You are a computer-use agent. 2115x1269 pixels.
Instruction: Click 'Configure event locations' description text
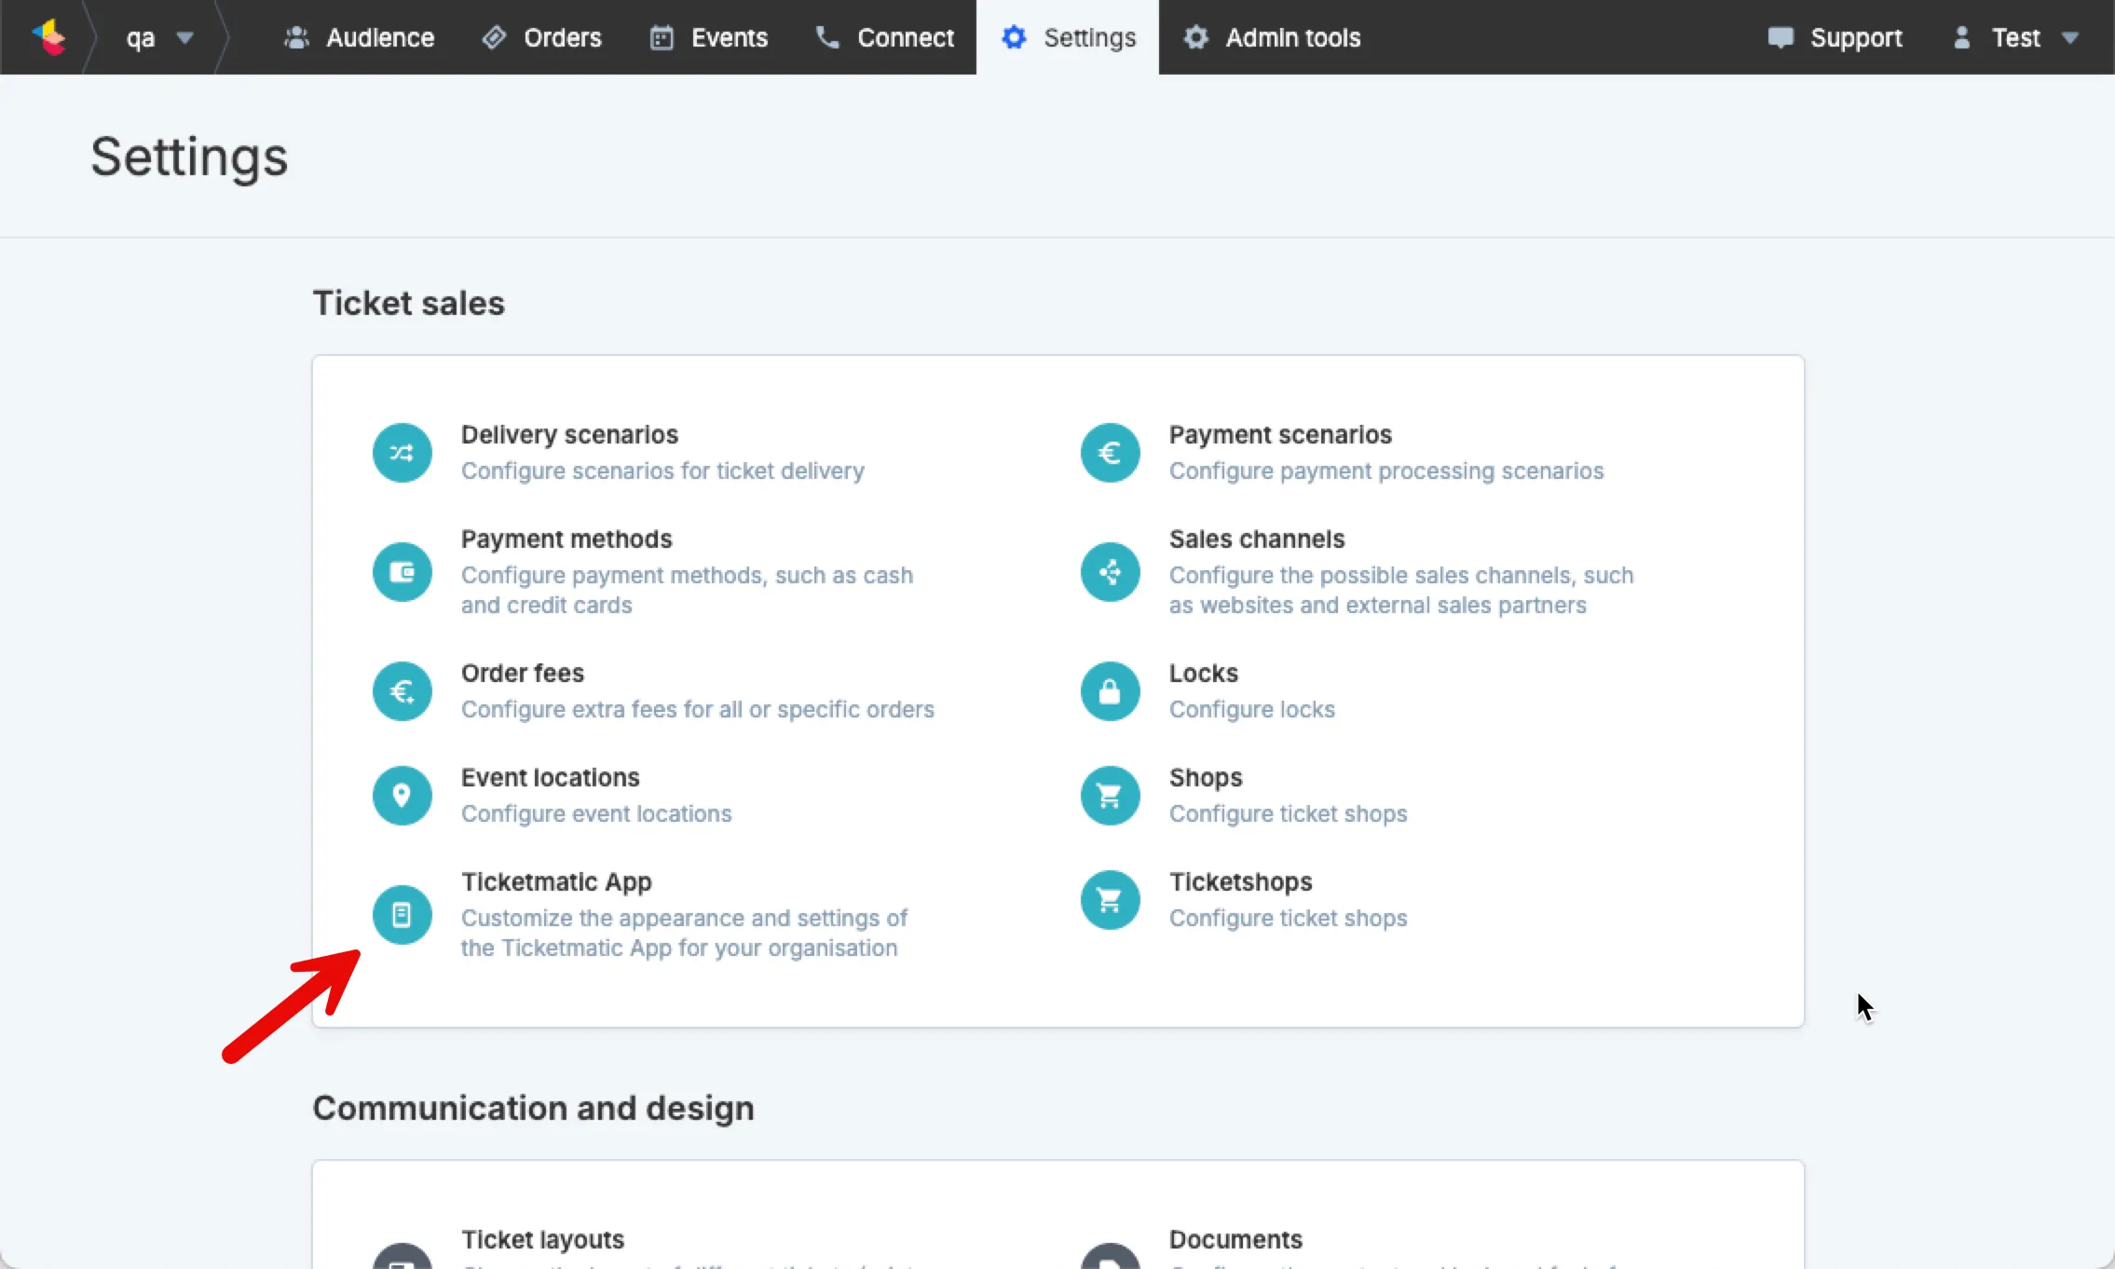[596, 814]
